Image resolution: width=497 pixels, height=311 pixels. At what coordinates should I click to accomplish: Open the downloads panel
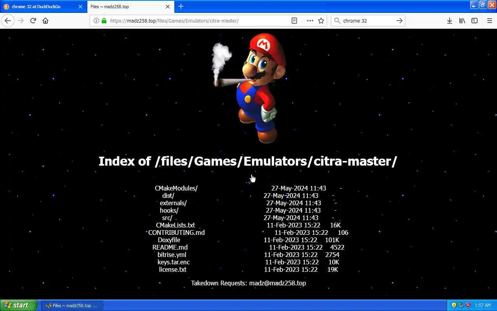pyautogui.click(x=449, y=21)
